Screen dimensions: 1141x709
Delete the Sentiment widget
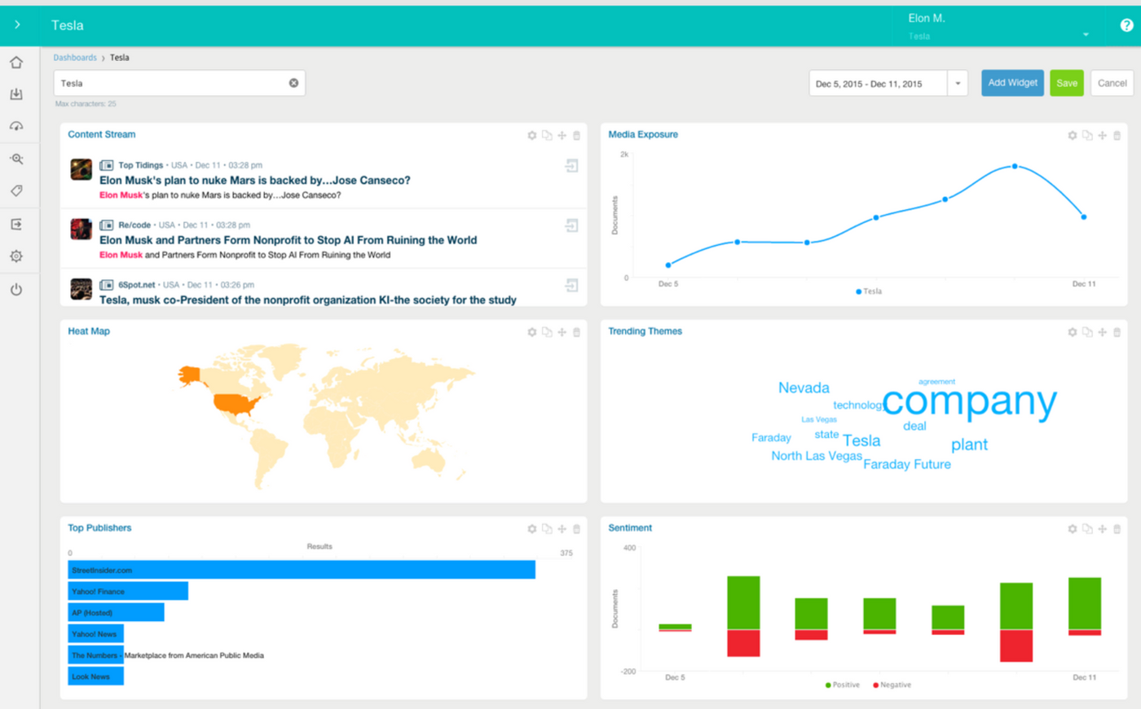1117,529
